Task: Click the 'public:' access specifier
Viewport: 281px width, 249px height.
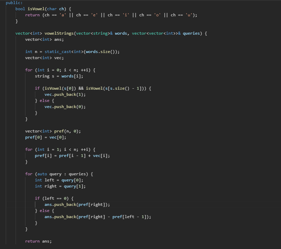Action: tap(14, 3)
